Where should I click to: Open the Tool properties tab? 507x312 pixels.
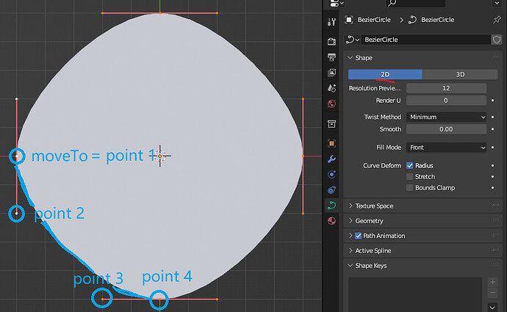331,22
